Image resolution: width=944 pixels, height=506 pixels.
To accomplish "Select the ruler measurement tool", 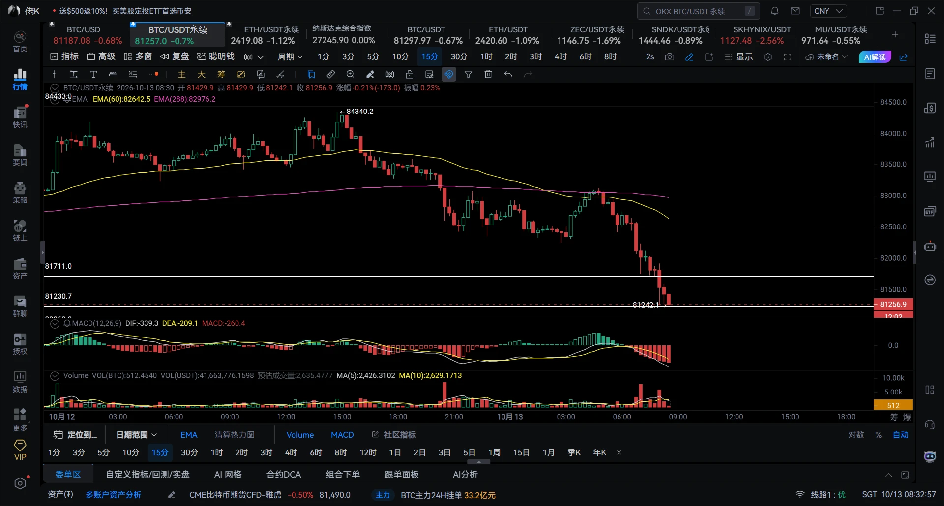I will coord(330,74).
